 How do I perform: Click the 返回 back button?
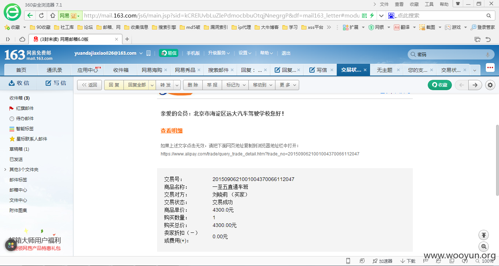[x=89, y=85]
